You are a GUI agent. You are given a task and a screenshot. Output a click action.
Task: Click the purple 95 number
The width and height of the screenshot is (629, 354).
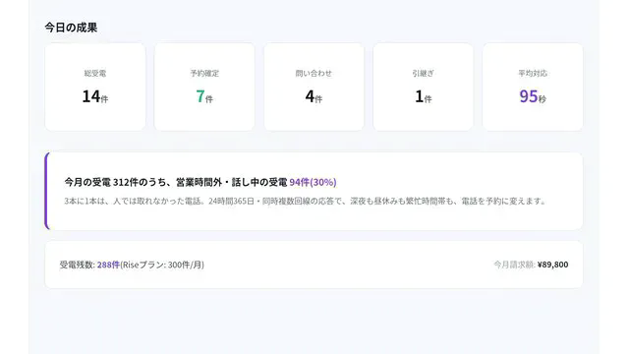pos(529,96)
